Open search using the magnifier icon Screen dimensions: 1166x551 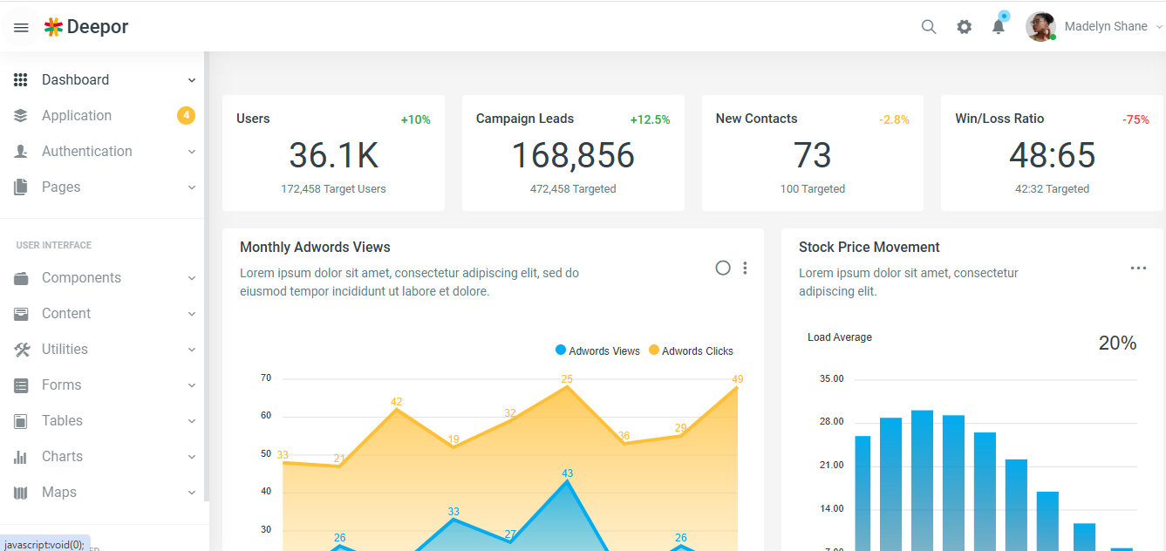(928, 26)
